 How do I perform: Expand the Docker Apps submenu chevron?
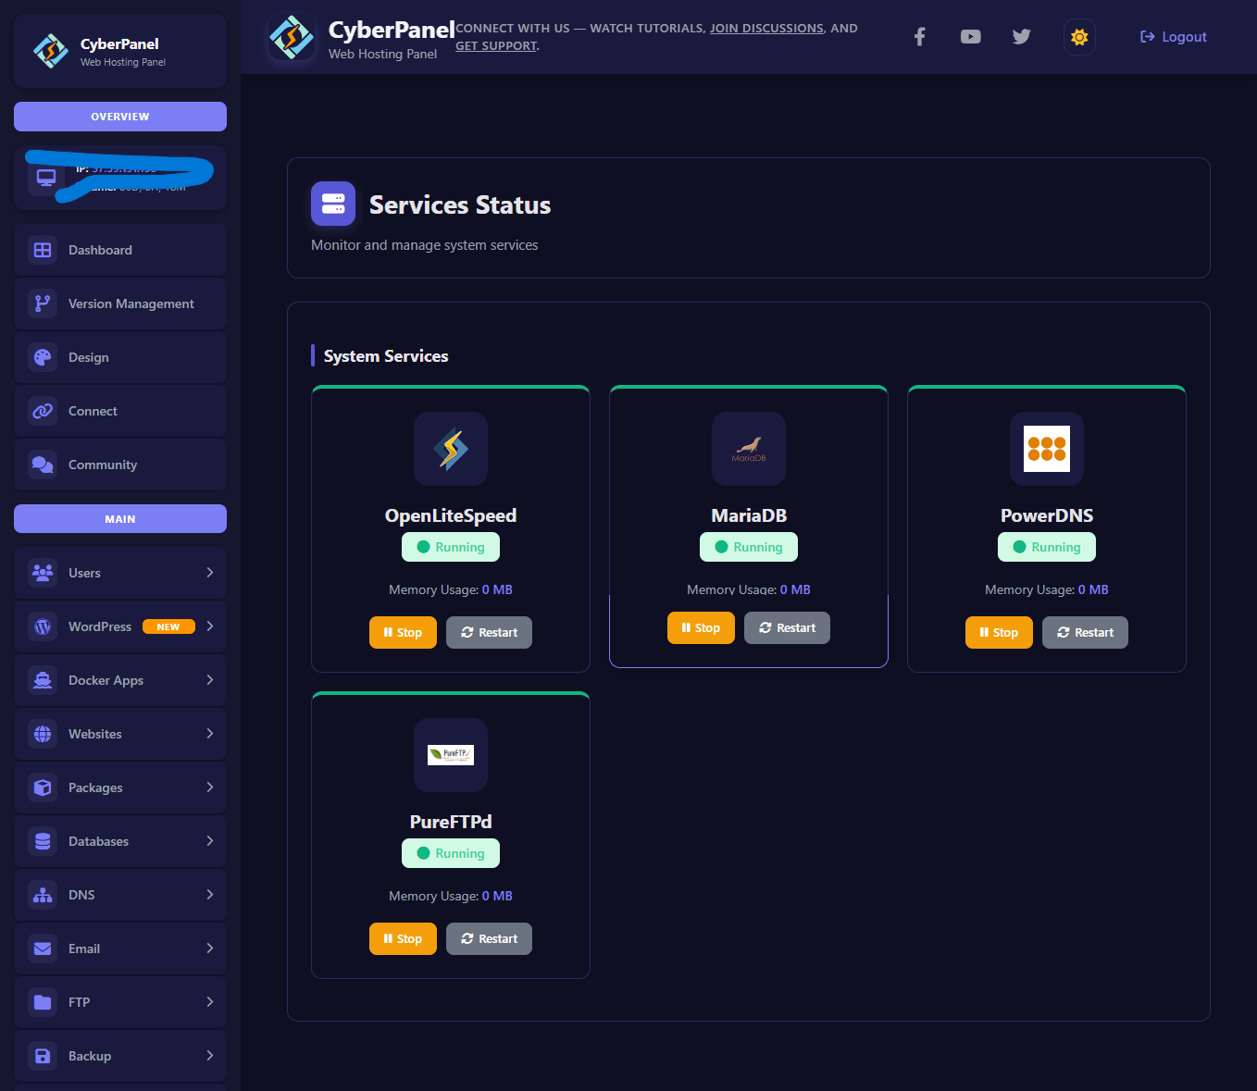[210, 680]
